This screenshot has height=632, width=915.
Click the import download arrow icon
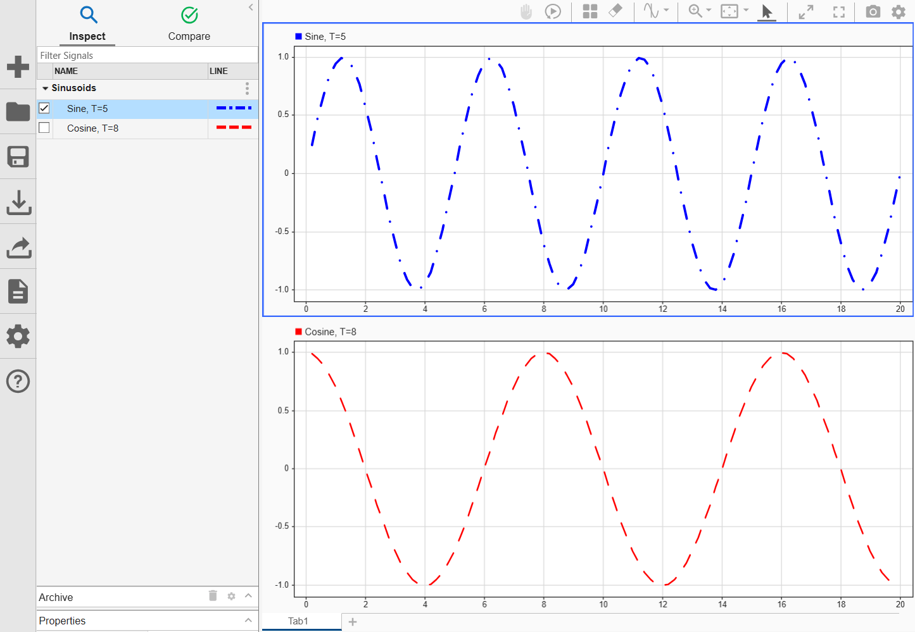tap(18, 202)
